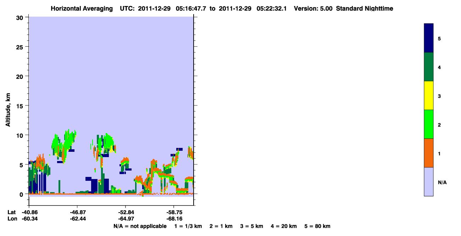Click the '2 = 1 km' legend text

click(x=221, y=226)
